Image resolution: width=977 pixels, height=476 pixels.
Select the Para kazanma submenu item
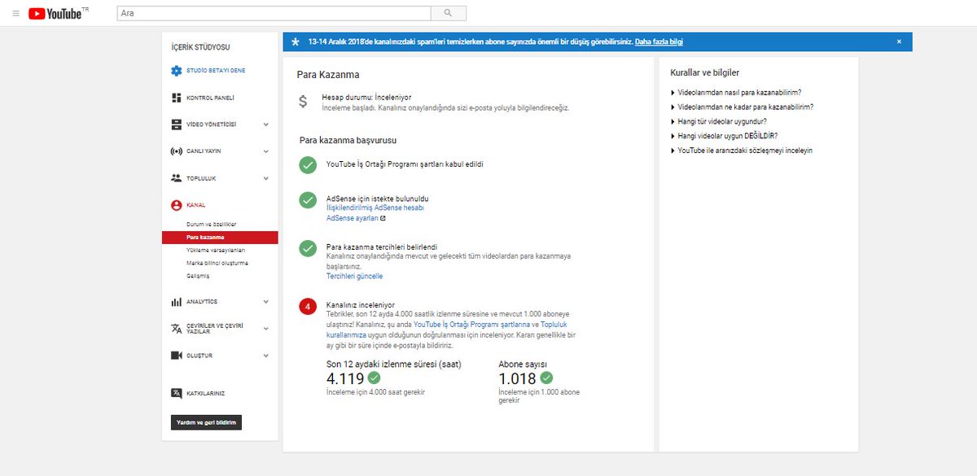click(x=220, y=237)
